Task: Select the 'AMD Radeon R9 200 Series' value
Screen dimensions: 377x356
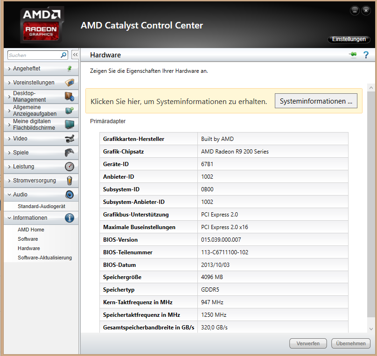Action: [235, 152]
